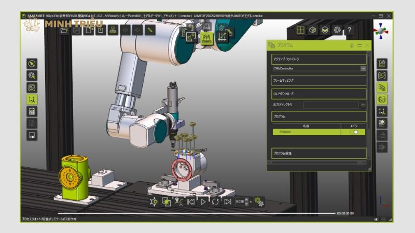The height and width of the screenshot is (233, 415).
Task: Select the pencil edit tool
Action: [150, 30]
